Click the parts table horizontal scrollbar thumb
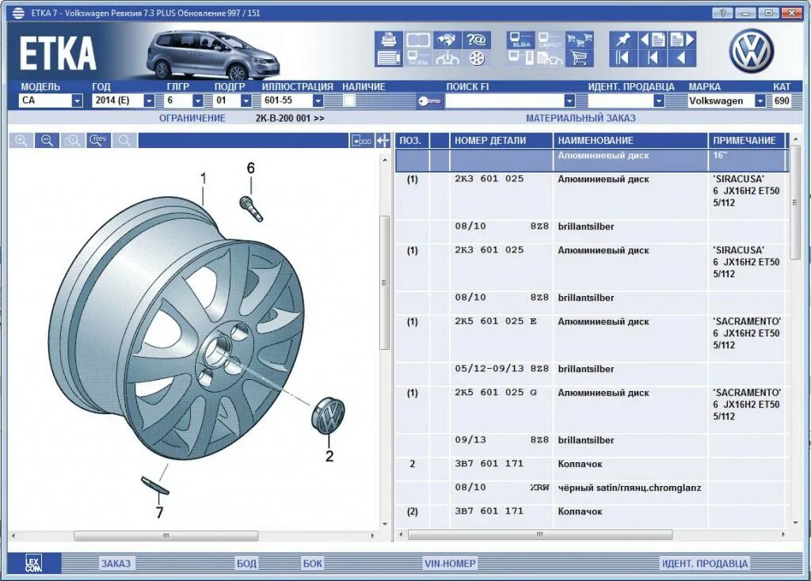Viewport: 811px width, 581px height. 540,534
